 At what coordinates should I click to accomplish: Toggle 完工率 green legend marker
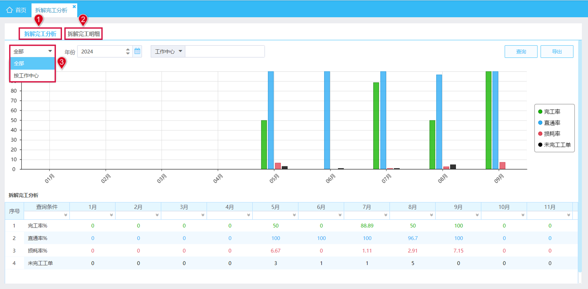point(540,112)
